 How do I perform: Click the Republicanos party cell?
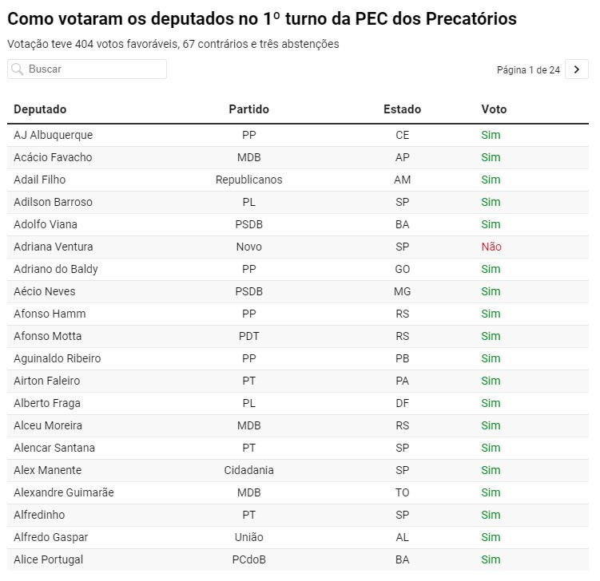248,180
